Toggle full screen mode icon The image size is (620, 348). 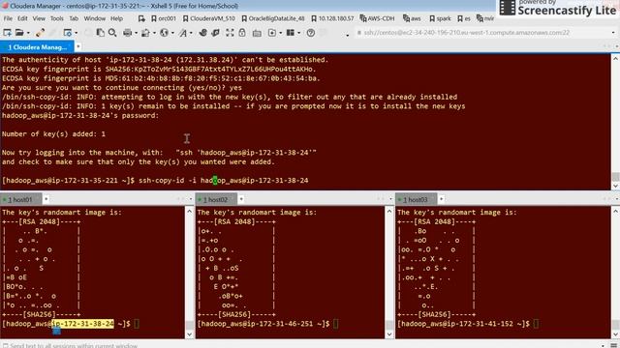pyautogui.click(x=230, y=33)
